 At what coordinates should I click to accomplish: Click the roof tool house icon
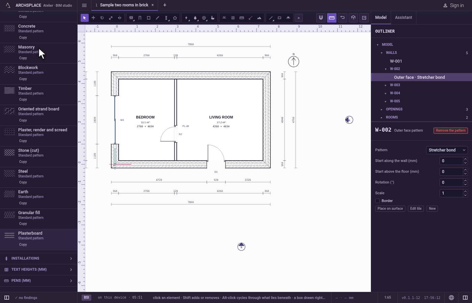click(x=175, y=18)
